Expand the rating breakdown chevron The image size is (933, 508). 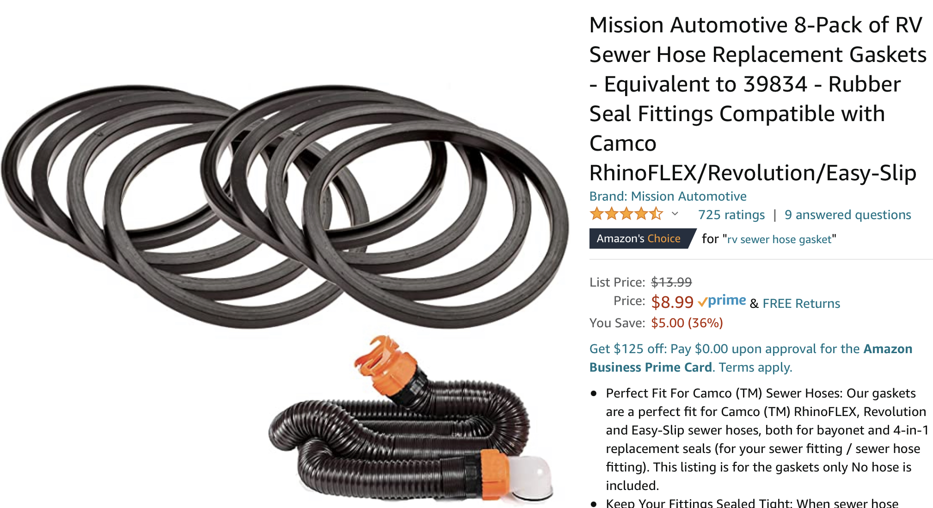(x=675, y=214)
